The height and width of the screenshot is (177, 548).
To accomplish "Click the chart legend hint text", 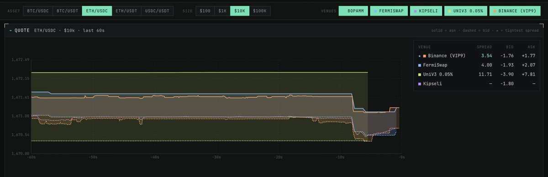I will coord(485,31).
